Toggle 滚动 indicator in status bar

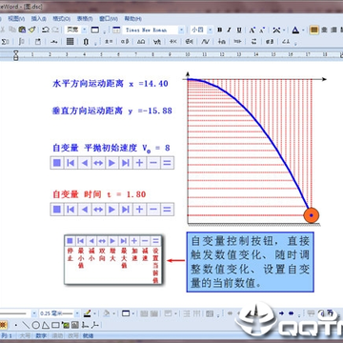point(57,335)
